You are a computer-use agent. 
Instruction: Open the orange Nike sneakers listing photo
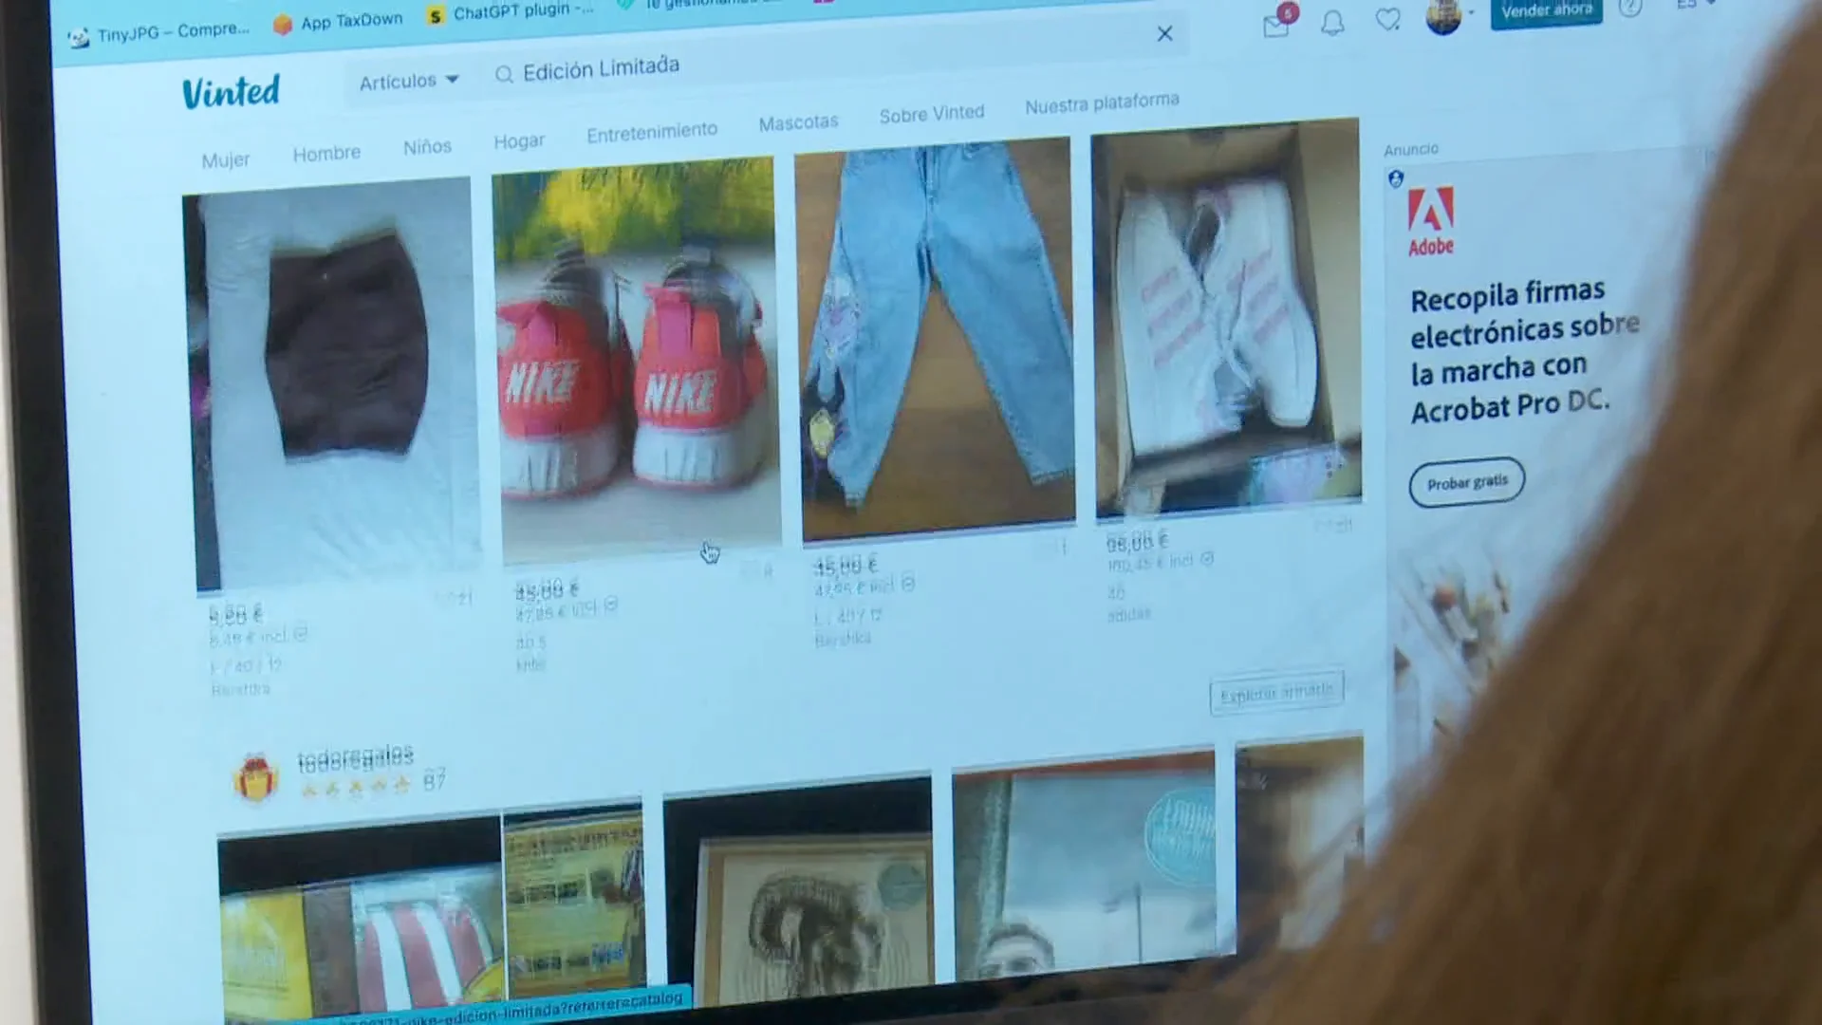tap(637, 361)
